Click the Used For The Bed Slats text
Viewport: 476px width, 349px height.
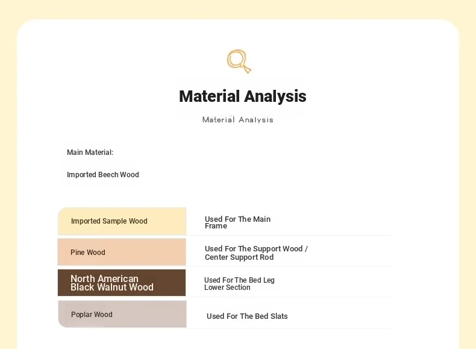[247, 316]
